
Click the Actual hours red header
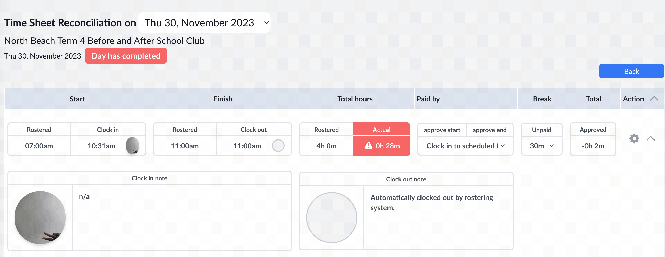pyautogui.click(x=381, y=130)
